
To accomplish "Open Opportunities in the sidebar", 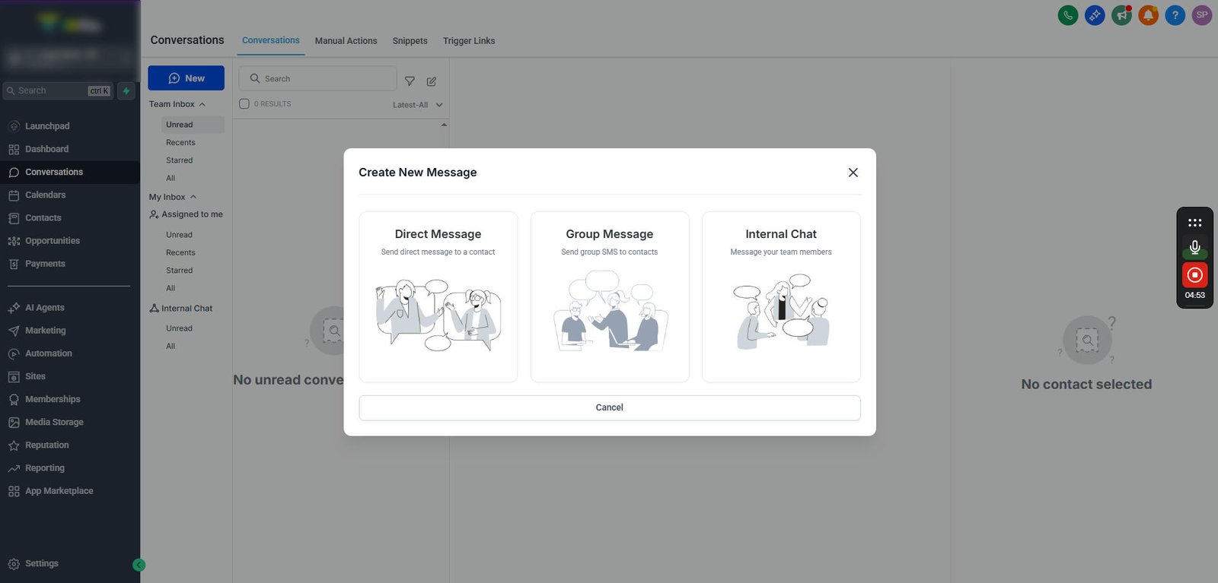I will coord(53,241).
